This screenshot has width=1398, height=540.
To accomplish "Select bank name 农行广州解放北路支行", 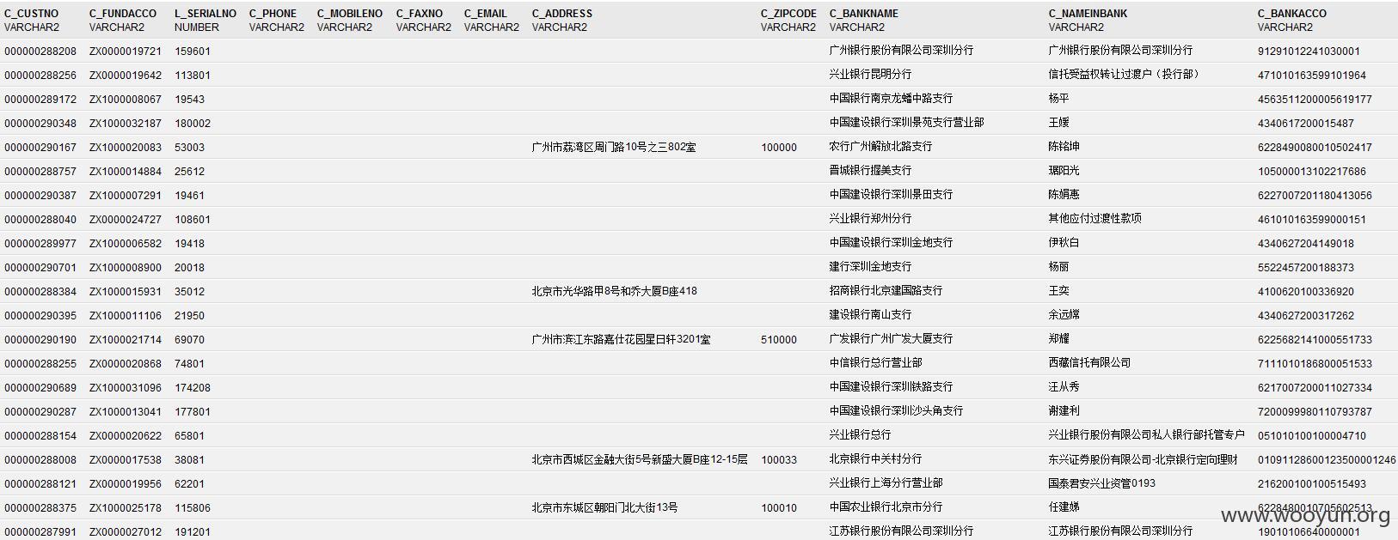I will (881, 147).
